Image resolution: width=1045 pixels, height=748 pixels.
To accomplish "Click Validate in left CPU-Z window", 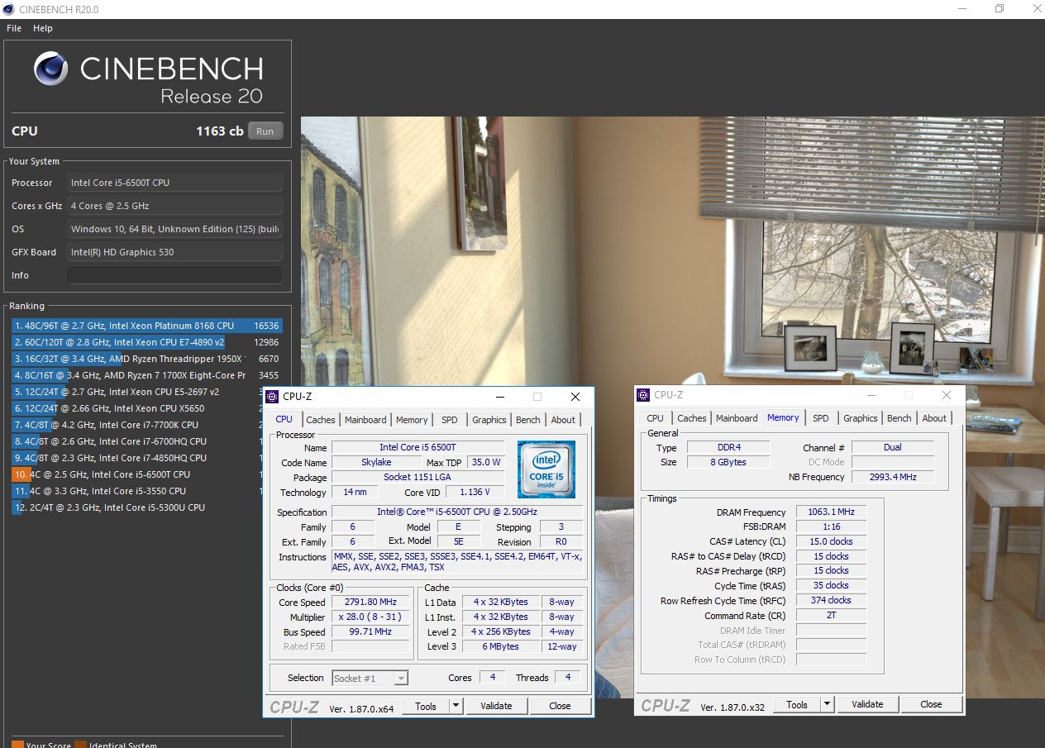I will 496,706.
